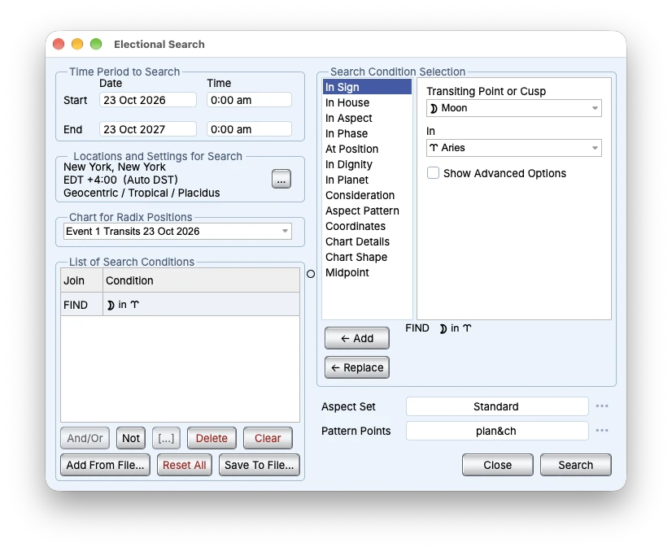Close the Electional Search dialog
Screen dimensions: 672x551
pos(498,465)
